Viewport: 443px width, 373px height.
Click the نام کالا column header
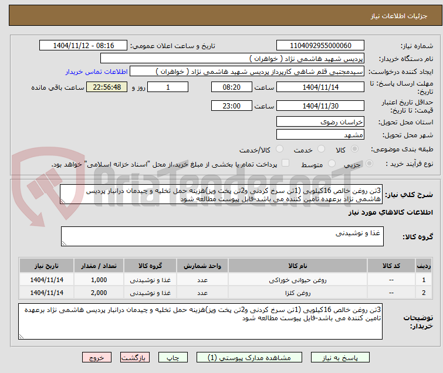coord(298,266)
